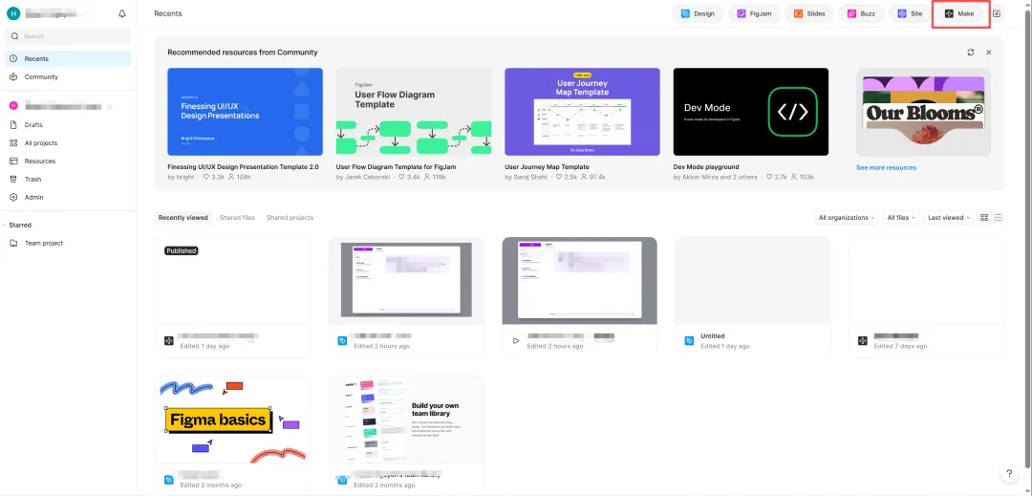Open User Journey Map Template thumbnail
This screenshot has height=496, width=1032.
click(x=582, y=112)
